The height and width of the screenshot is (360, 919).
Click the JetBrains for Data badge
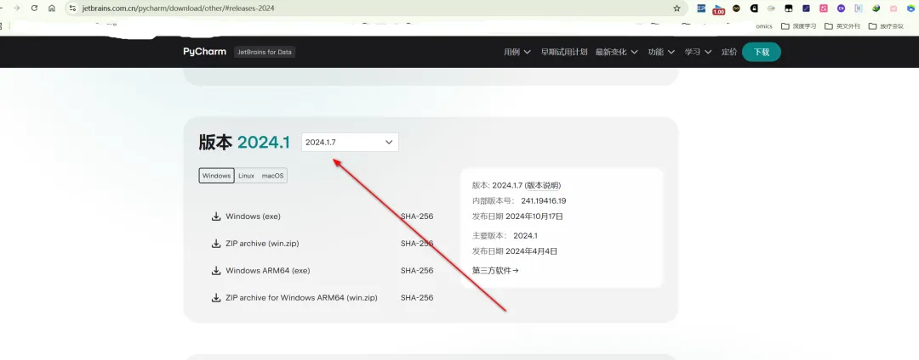(265, 52)
